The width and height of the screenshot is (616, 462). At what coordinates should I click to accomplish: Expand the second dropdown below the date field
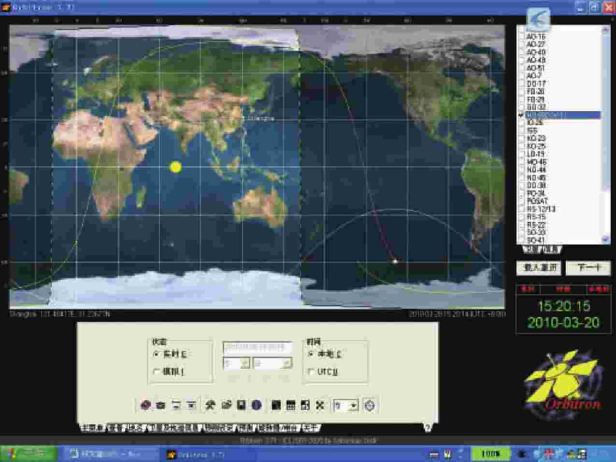[x=287, y=363]
